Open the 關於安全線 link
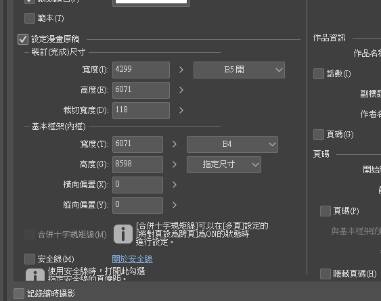The width and height of the screenshot is (381, 301). tap(133, 259)
